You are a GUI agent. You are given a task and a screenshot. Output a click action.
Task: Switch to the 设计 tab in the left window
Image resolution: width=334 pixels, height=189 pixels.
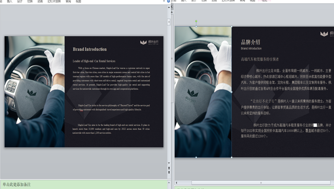coord(20,1)
